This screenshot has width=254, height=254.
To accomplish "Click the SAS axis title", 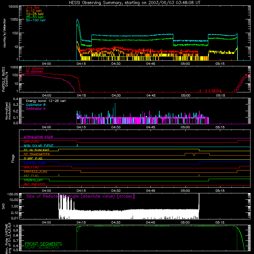I will [3, 206].
